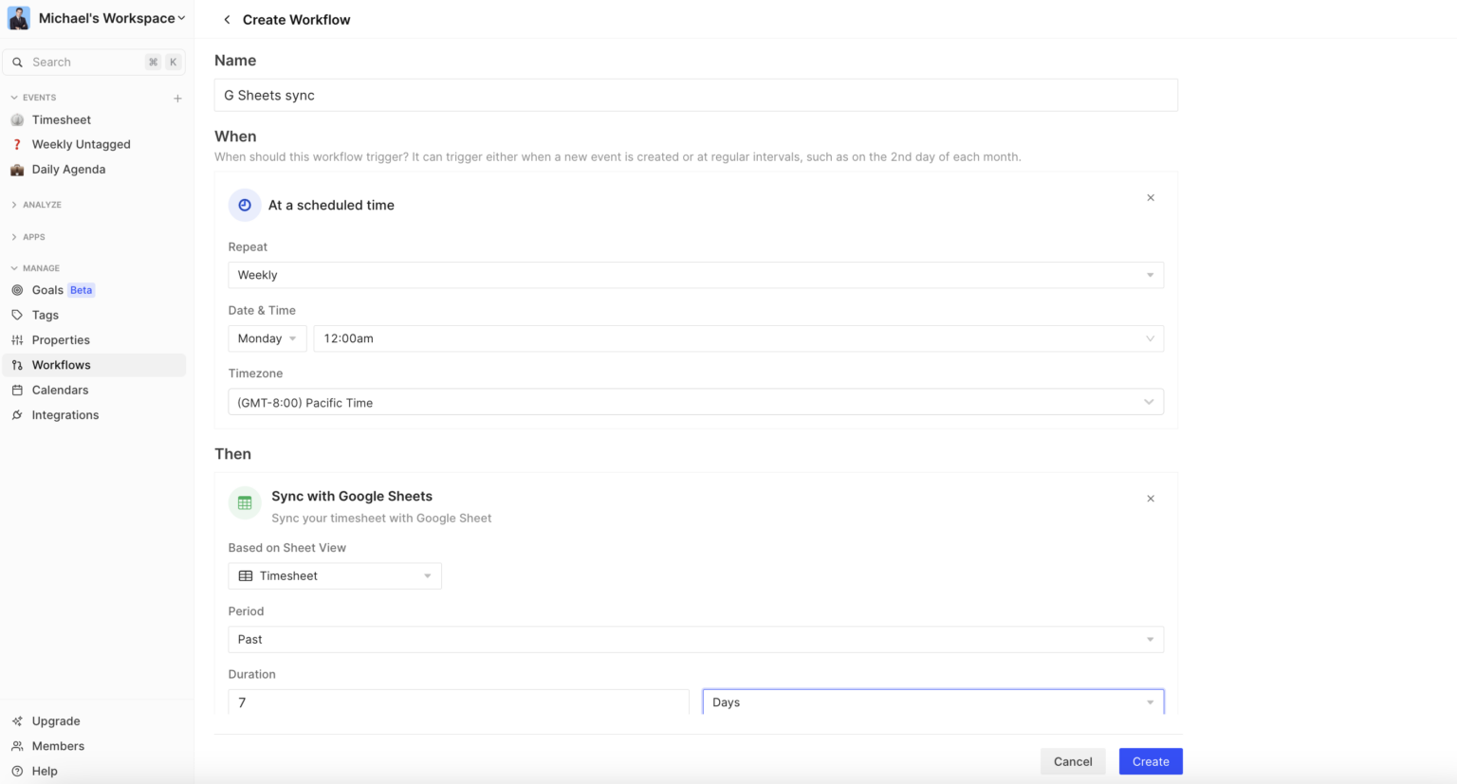Click the green Google Sheets icon

point(245,503)
